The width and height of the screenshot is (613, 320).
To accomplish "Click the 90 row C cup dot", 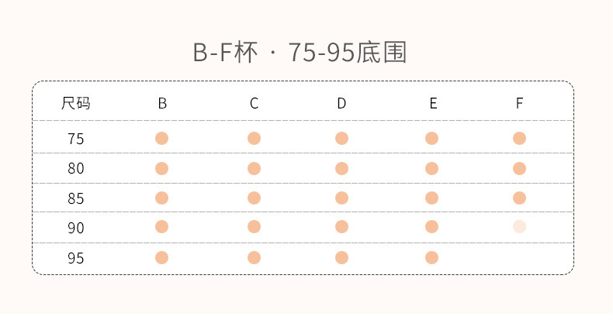I will click(254, 227).
